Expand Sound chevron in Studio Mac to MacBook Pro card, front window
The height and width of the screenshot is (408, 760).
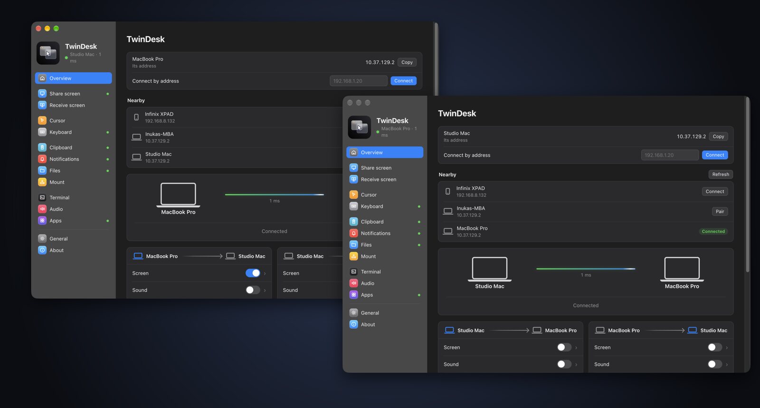[576, 365]
